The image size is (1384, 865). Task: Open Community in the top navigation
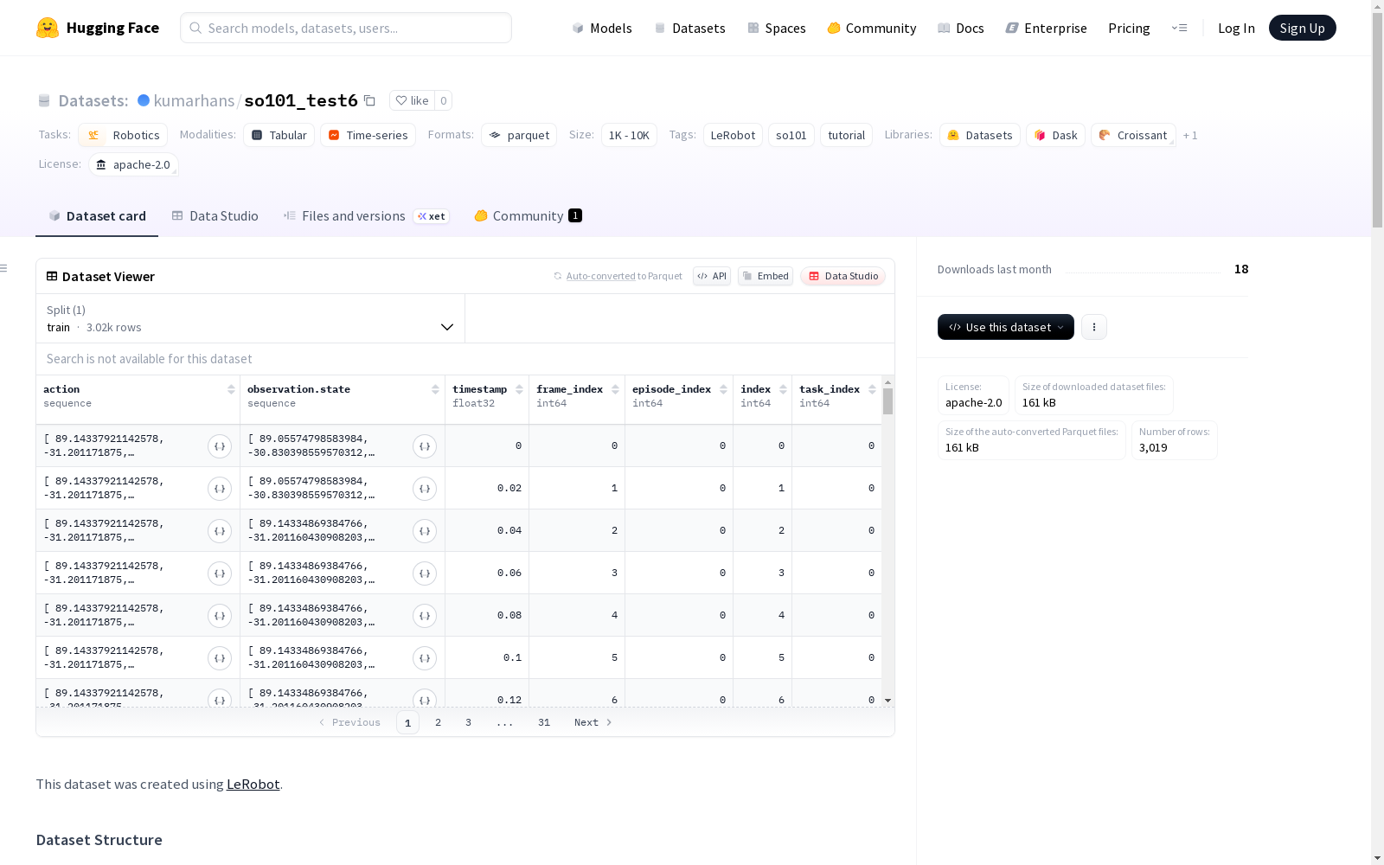(x=872, y=28)
